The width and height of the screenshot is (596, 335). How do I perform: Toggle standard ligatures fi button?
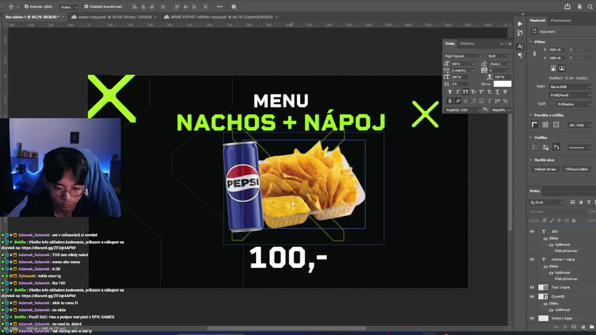pos(450,100)
